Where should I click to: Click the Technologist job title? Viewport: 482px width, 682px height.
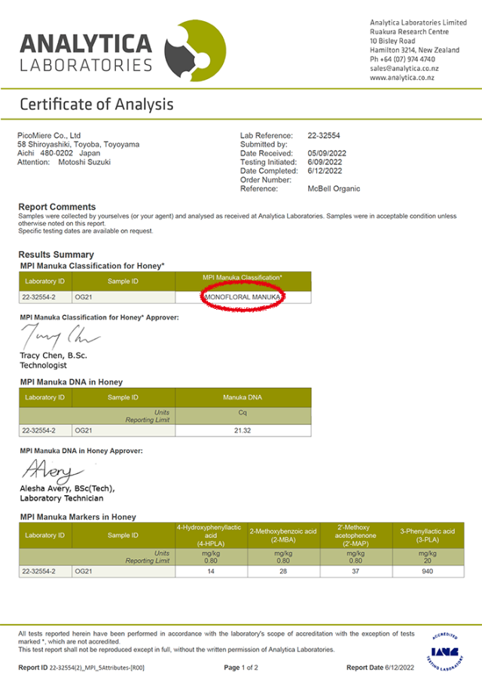[44, 365]
